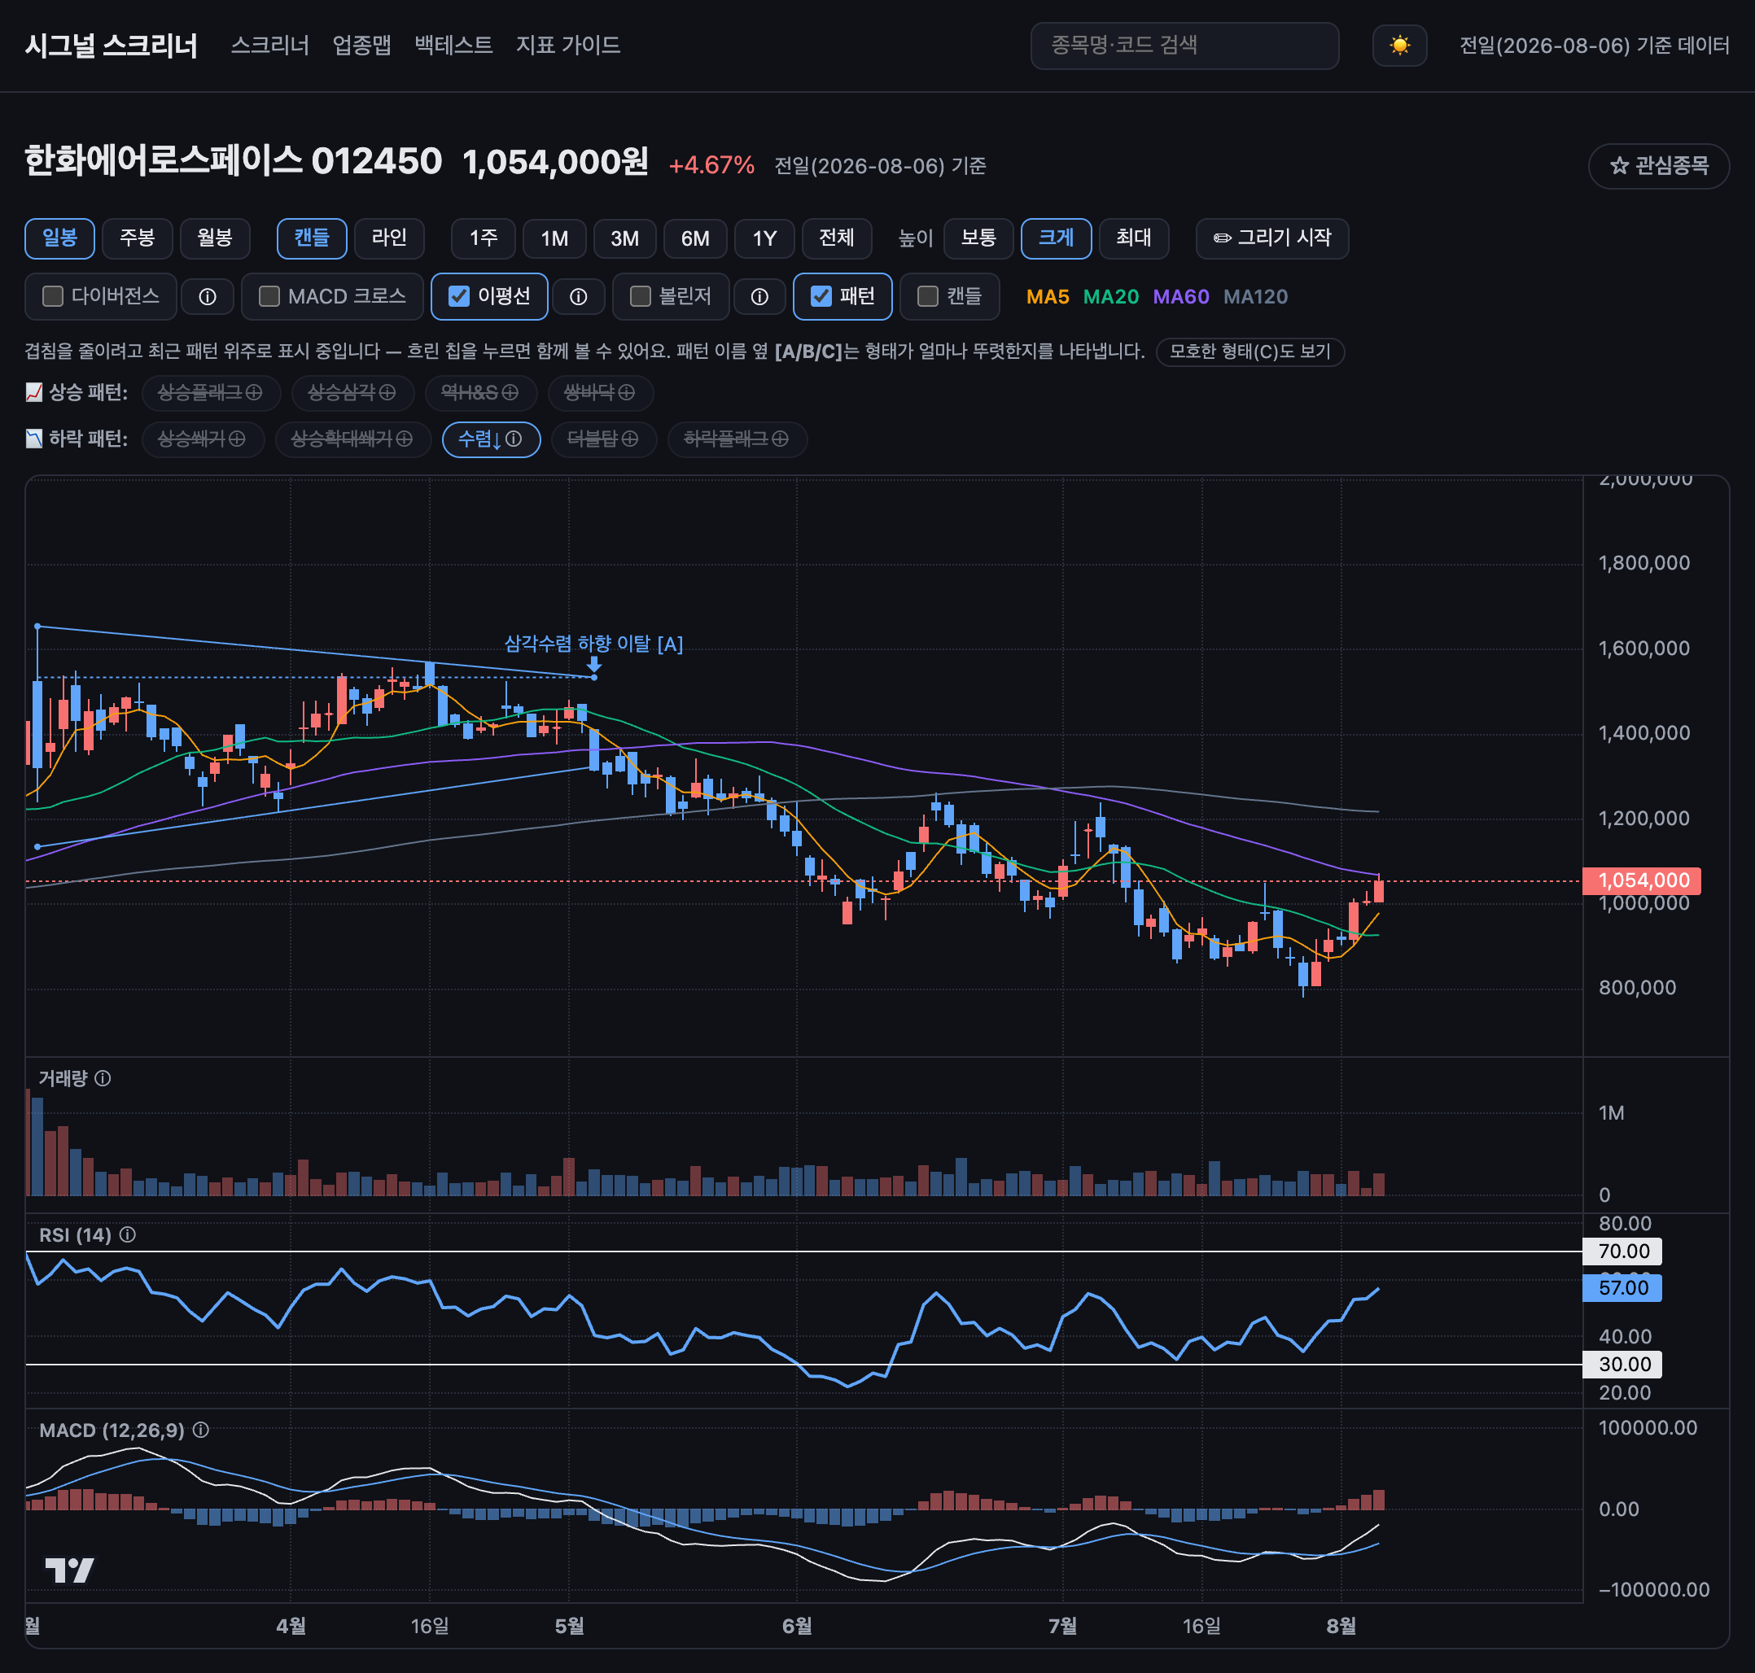This screenshot has height=1673, width=1755.
Task: Click the 한화에어로스페이스 012450 stock title
Action: (x=233, y=161)
